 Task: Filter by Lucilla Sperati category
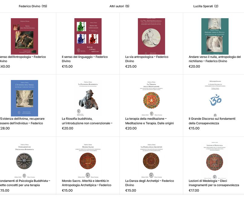(206, 6)
